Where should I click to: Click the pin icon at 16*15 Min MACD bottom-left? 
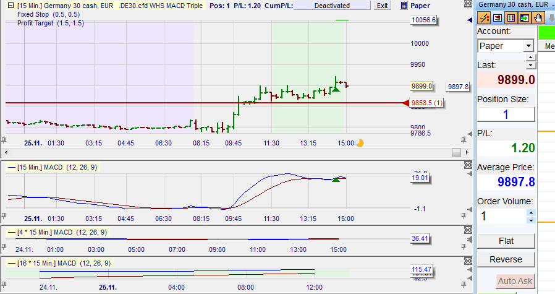[x=4, y=284]
